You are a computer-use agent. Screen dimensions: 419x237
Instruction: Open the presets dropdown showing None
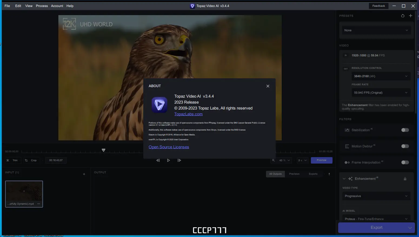[376, 30]
